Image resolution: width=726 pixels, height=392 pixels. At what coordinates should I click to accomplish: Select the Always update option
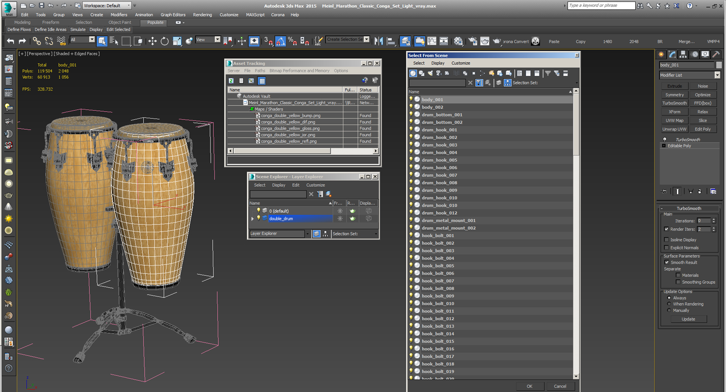point(669,298)
